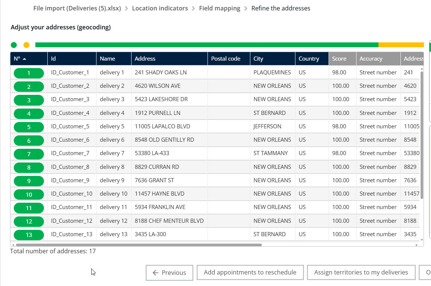Select the 8188 CHEF MENTEUR BLVD address cell

click(x=169, y=221)
